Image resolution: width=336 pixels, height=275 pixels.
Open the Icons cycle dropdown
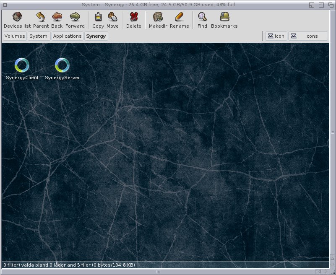click(x=308, y=36)
